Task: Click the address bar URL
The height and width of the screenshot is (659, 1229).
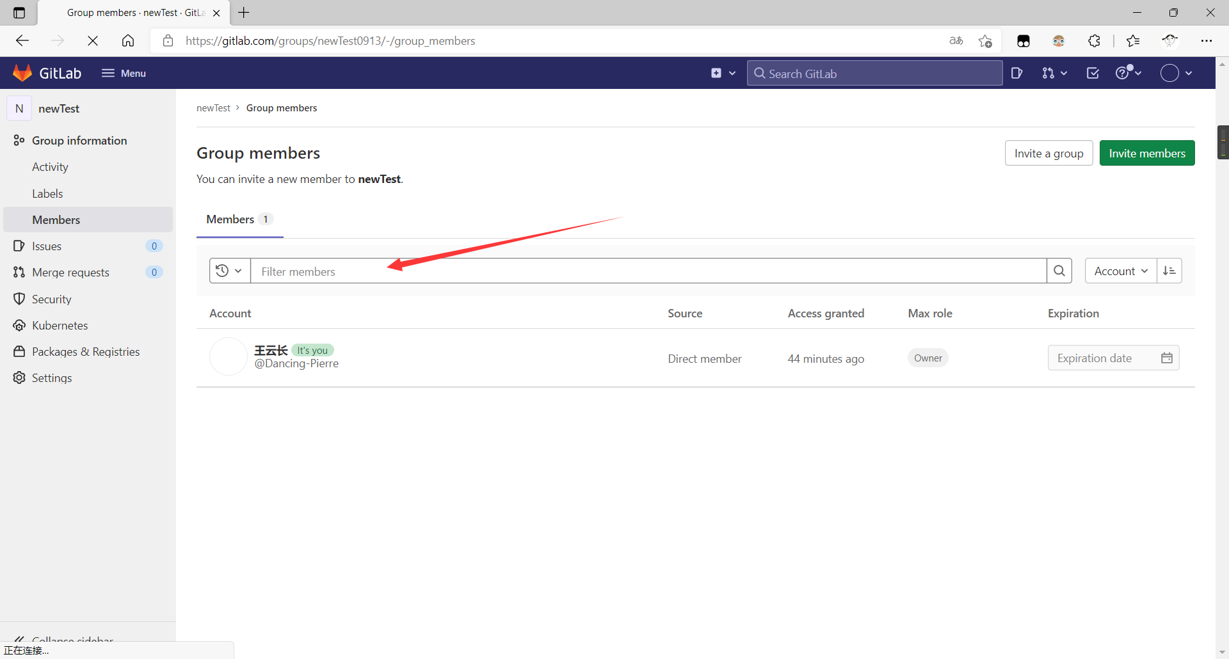Action: click(x=330, y=41)
